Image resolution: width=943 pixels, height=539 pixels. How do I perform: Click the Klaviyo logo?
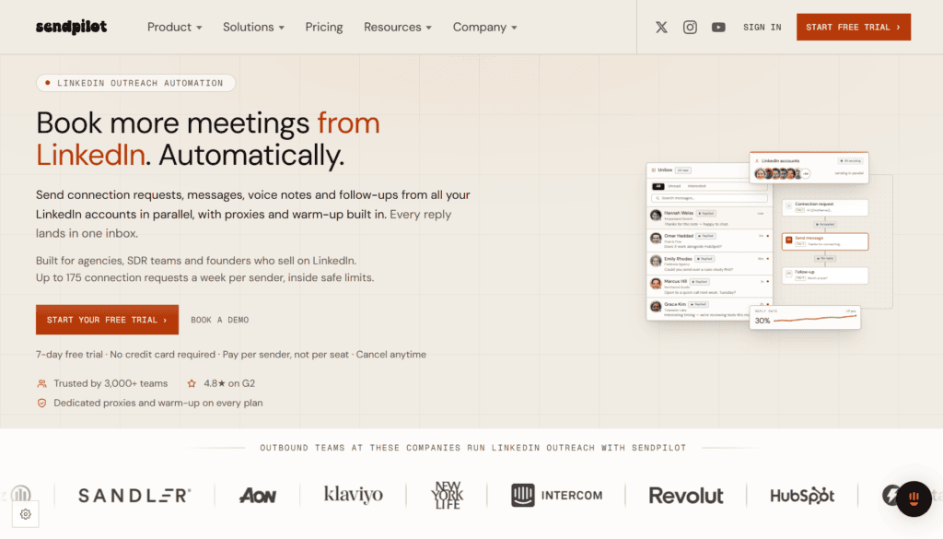353,495
